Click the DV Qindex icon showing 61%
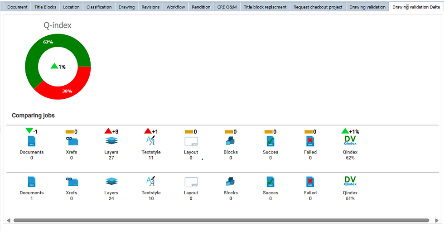Image resolution: width=444 pixels, height=231 pixels. click(x=350, y=181)
